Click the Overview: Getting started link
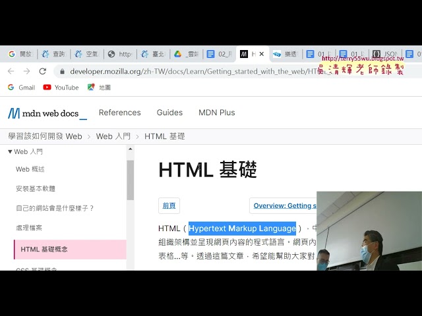Image resolution: width=422 pixels, height=316 pixels. (x=285, y=206)
